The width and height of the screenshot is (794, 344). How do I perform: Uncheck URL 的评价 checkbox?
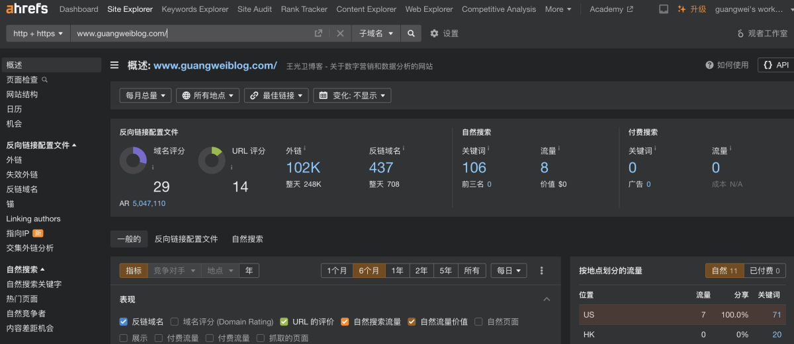tap(284, 322)
